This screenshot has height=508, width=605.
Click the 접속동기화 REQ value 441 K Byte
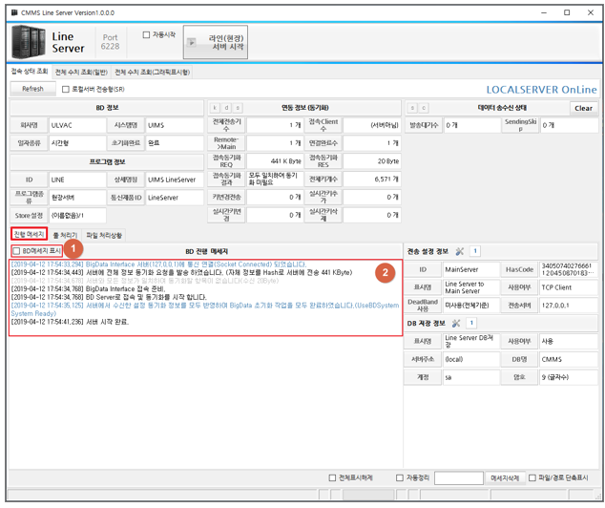point(275,161)
